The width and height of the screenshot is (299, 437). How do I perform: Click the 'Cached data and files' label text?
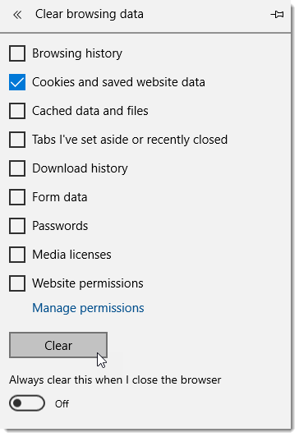pos(90,111)
